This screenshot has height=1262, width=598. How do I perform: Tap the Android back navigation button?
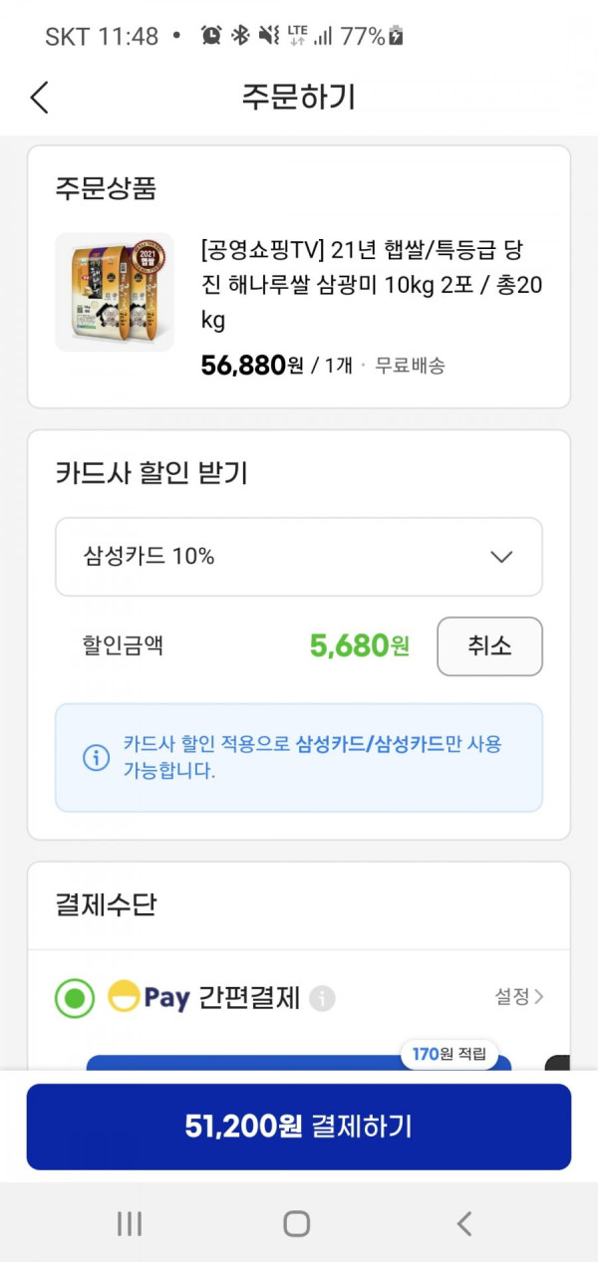pyautogui.click(x=463, y=1224)
